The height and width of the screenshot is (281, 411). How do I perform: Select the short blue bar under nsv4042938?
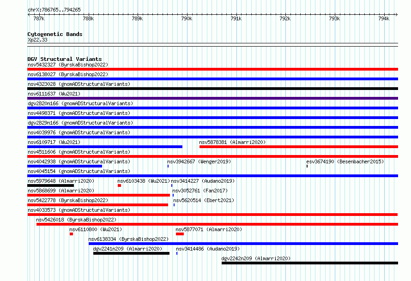pos(65,166)
